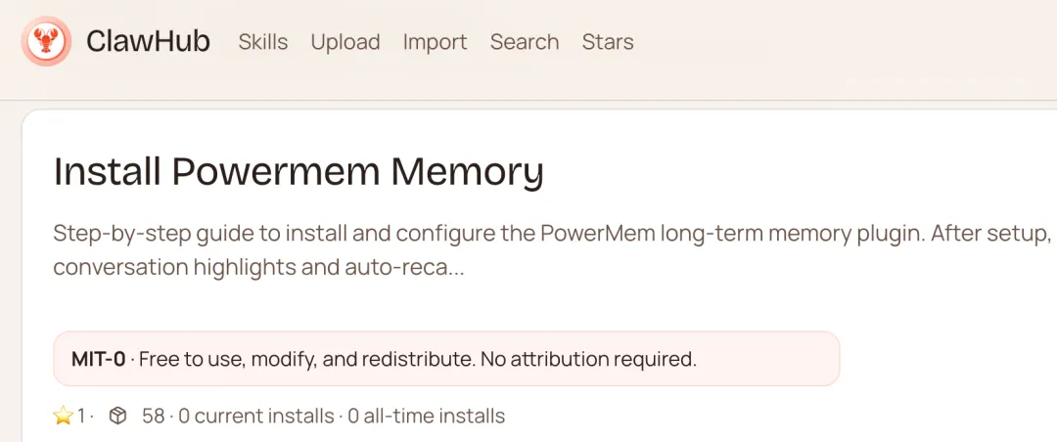Click the "0 all-time installs" stat

tap(425, 417)
